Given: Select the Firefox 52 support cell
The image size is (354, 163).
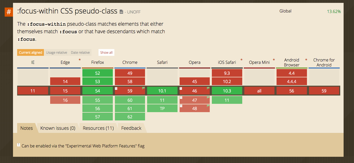Looking at the screenshot, I should point(97,73).
